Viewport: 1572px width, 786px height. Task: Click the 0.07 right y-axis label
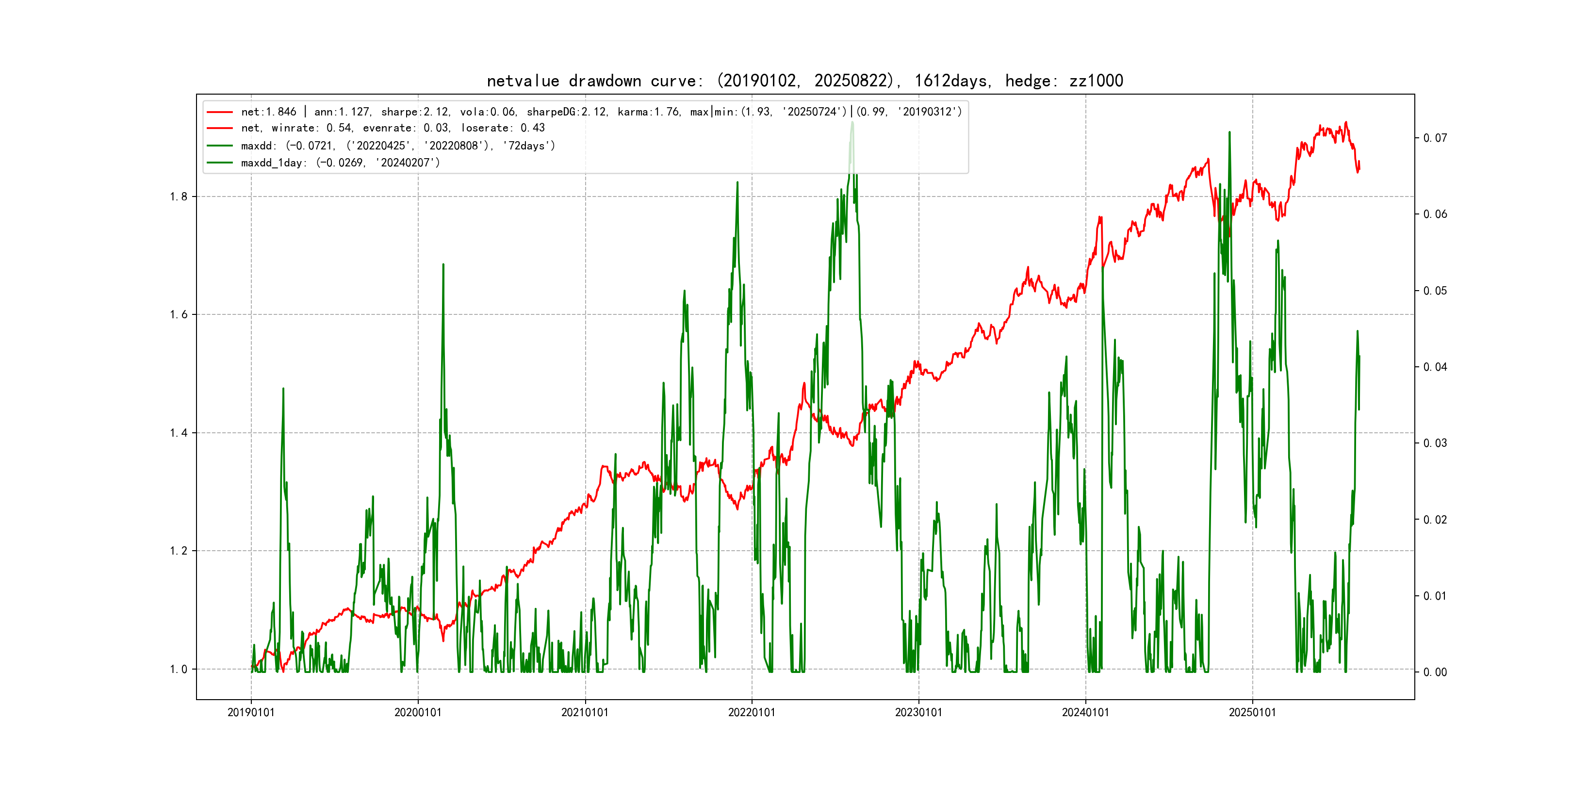(1435, 138)
